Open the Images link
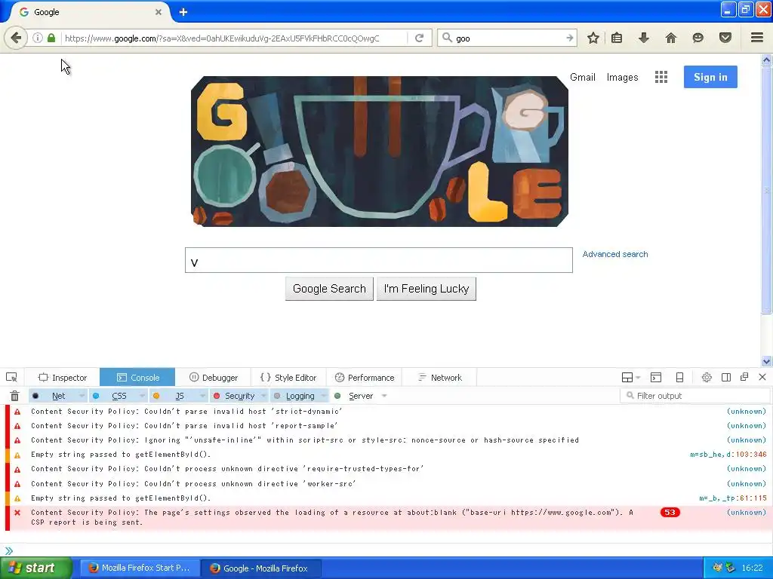 [622, 78]
